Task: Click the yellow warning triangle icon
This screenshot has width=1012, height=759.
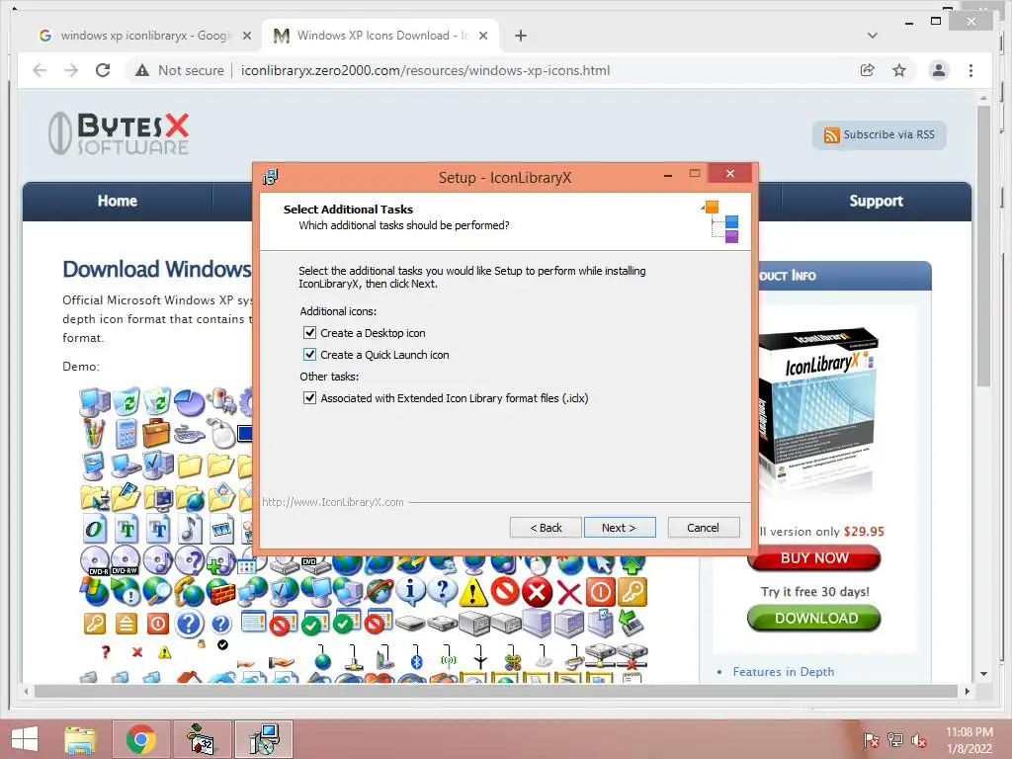Action: 473,591
